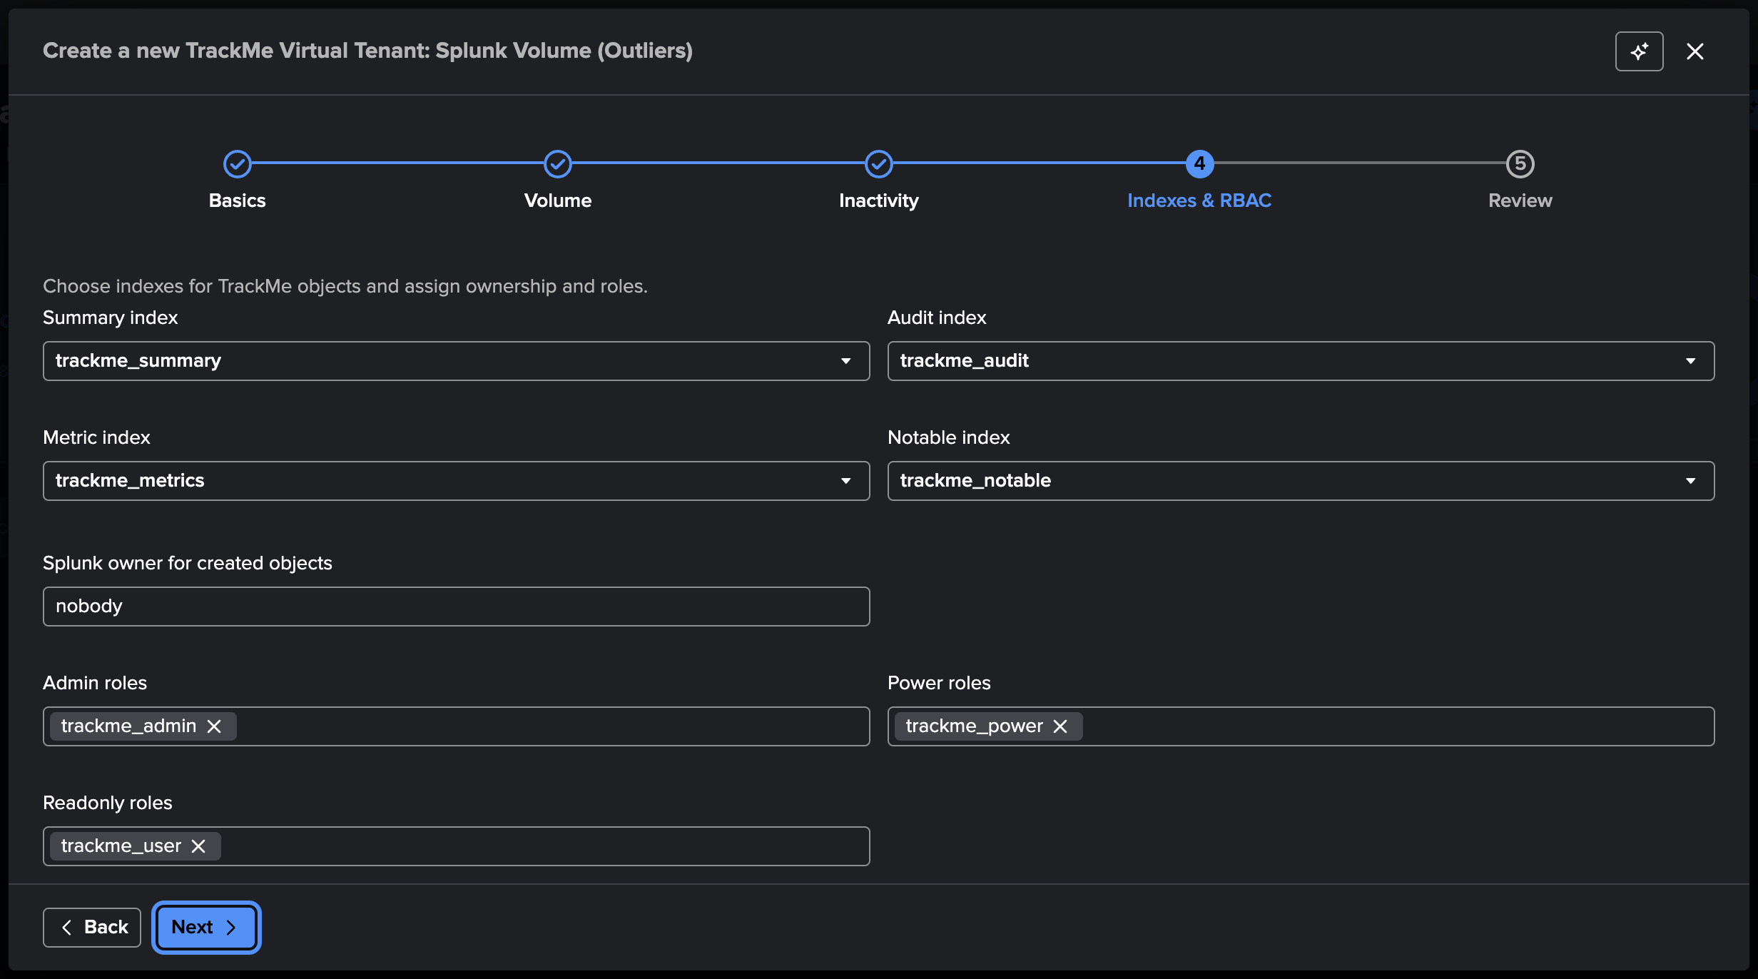1758x979 pixels.
Task: Click the Splunk owner for created objects label
Action: point(188,563)
